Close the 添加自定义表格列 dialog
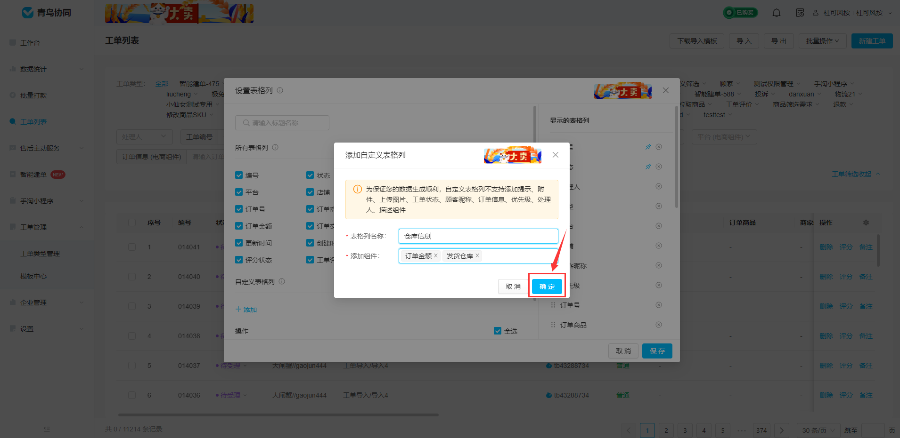 click(x=556, y=155)
